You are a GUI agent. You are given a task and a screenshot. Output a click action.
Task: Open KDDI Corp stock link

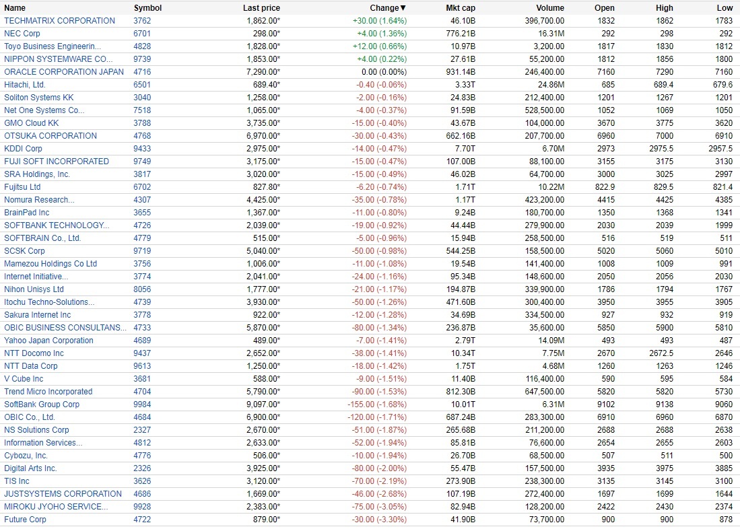tap(23, 148)
